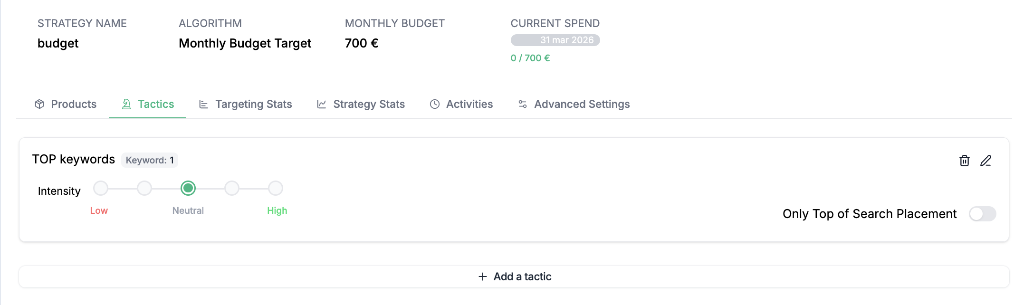This screenshot has height=305, width=1014.
Task: Click the Advanced Settings sliders icon
Action: coord(523,104)
